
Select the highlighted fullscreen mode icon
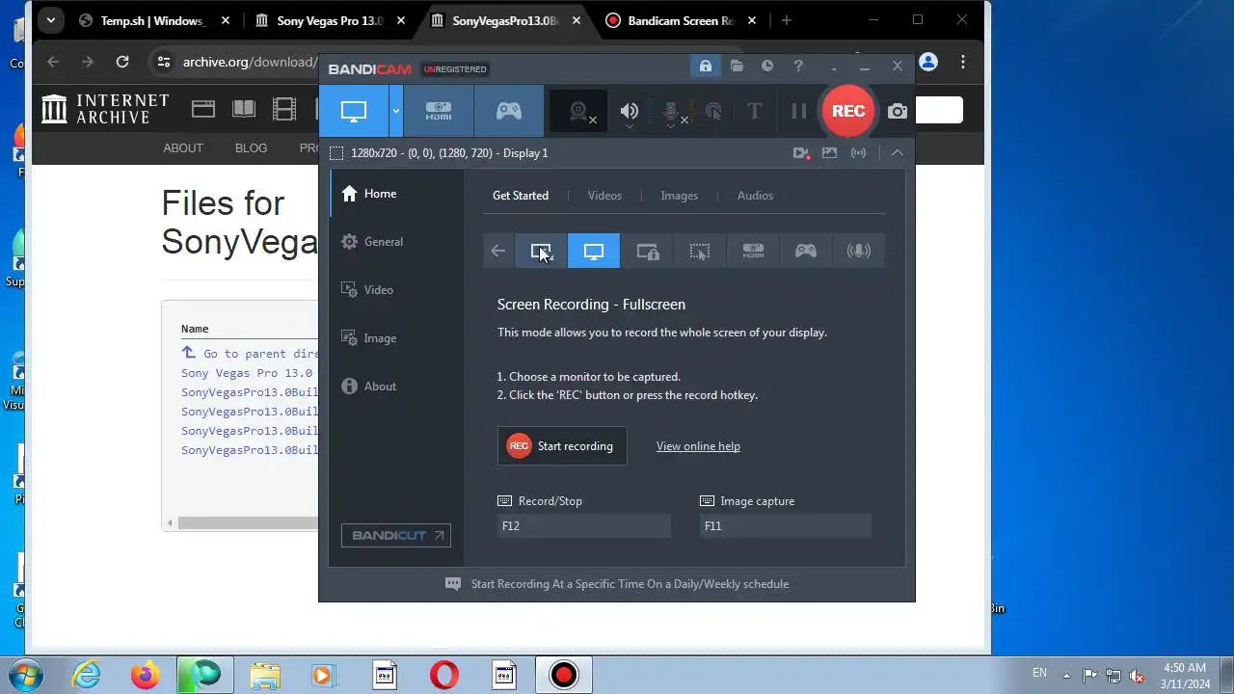pyautogui.click(x=594, y=251)
